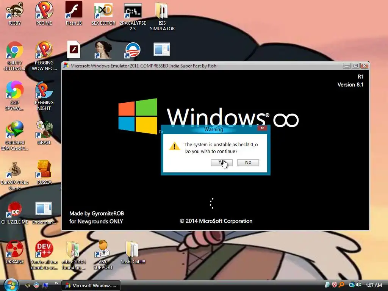The height and width of the screenshot is (291, 388).
Task: Click the infinity symbol after Windows
Action: click(x=286, y=120)
